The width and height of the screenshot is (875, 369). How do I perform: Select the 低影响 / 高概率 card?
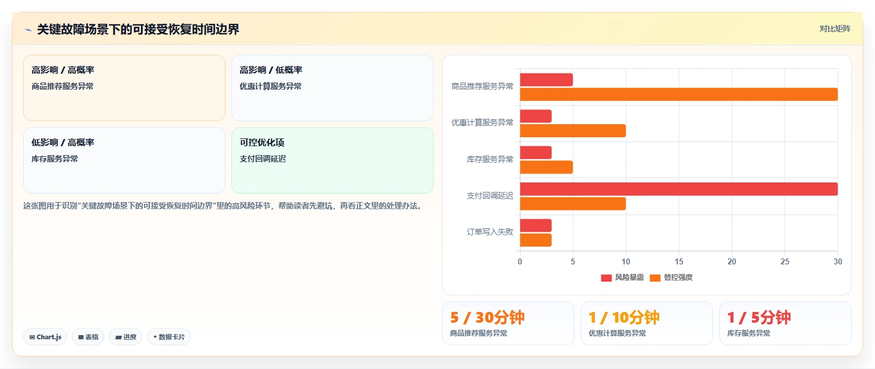click(x=124, y=160)
